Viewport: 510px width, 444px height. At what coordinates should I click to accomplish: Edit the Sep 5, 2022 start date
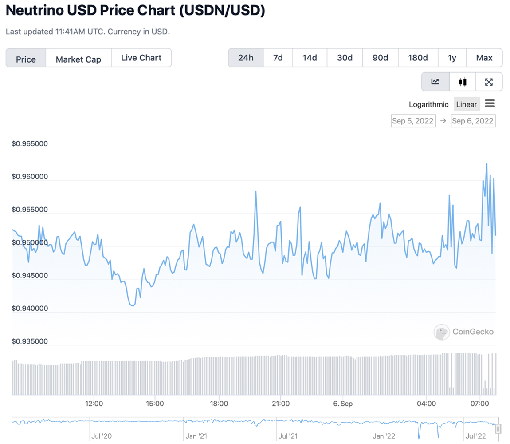click(412, 121)
